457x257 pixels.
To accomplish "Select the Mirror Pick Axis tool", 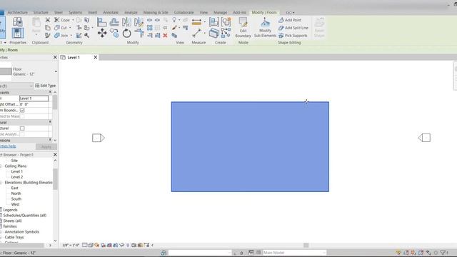I will [126, 22].
